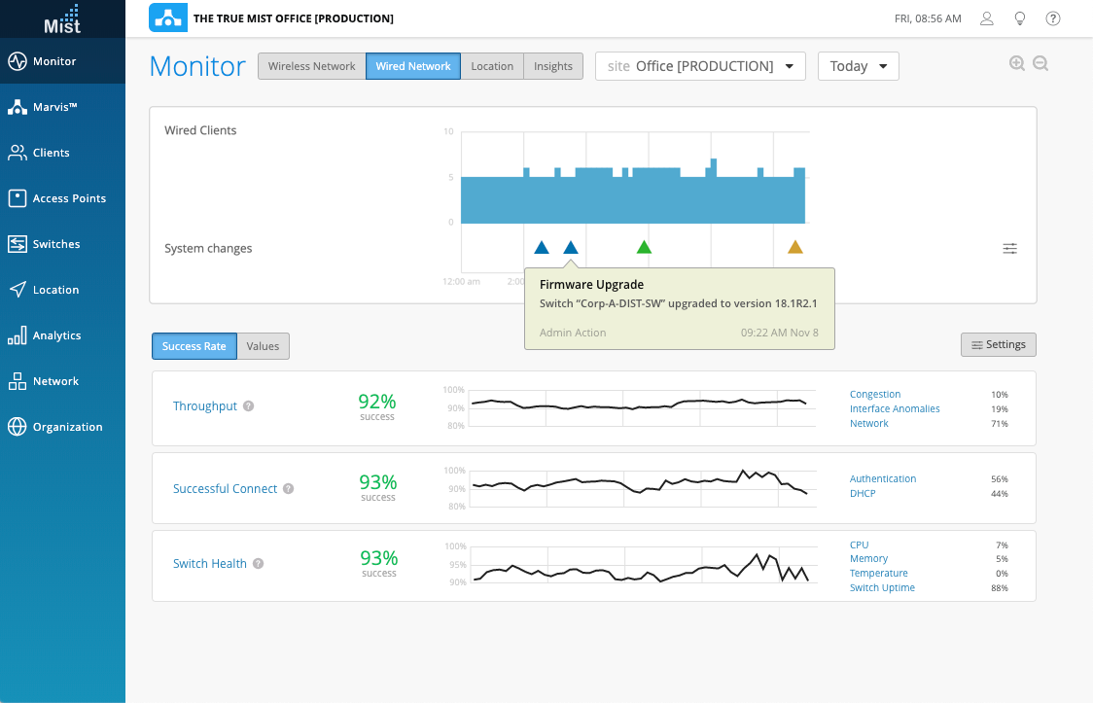Switch to the Wireless Network tab
Screen dimensions: 1093x703
[311, 66]
